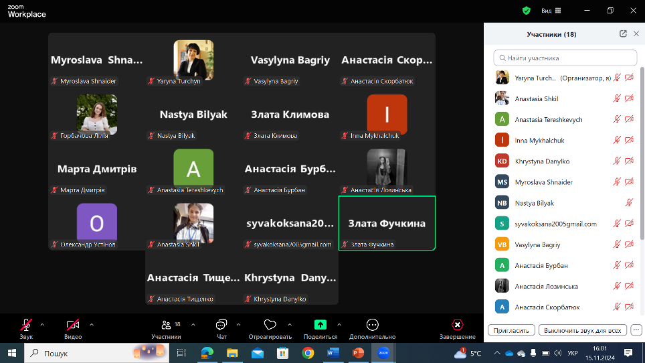Select Анастасія Лозинська in participants list
This screenshot has width=645, height=363.
tap(565, 286)
